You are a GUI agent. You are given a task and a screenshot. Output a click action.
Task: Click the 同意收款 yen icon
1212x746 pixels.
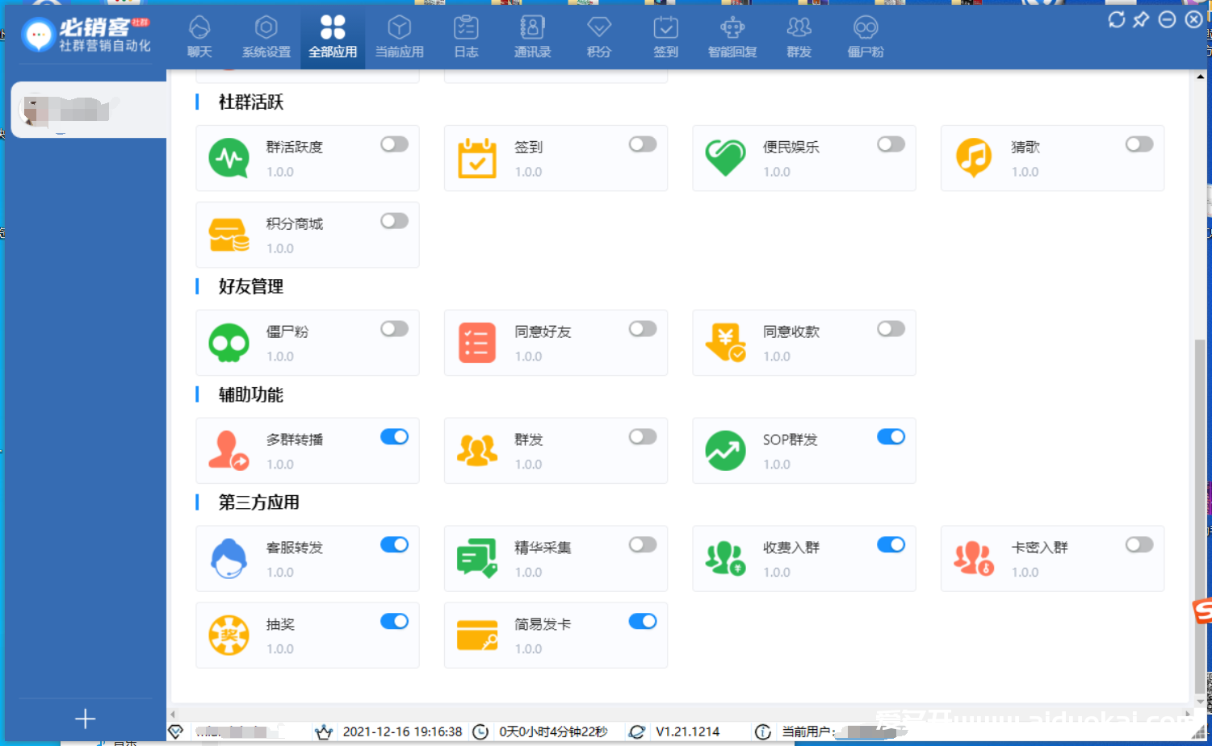point(725,343)
